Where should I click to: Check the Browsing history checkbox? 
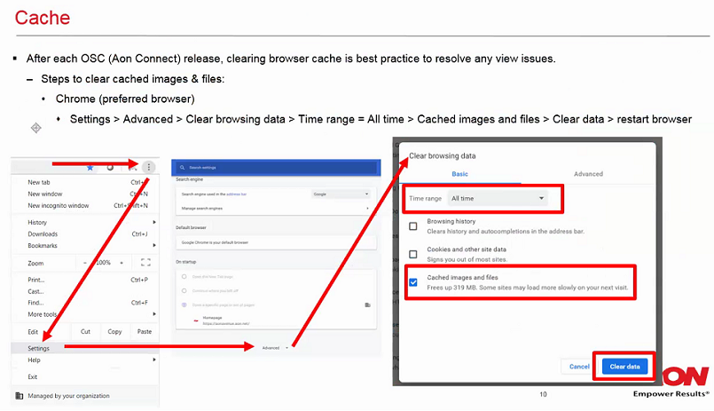point(412,225)
